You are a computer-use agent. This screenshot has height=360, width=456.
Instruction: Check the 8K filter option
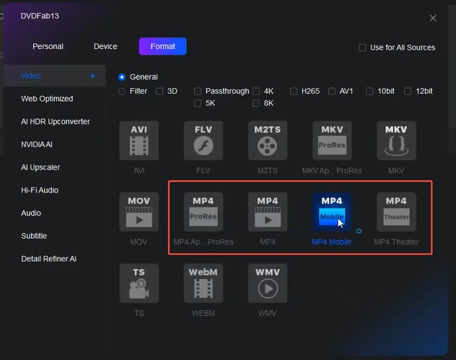[x=256, y=103]
